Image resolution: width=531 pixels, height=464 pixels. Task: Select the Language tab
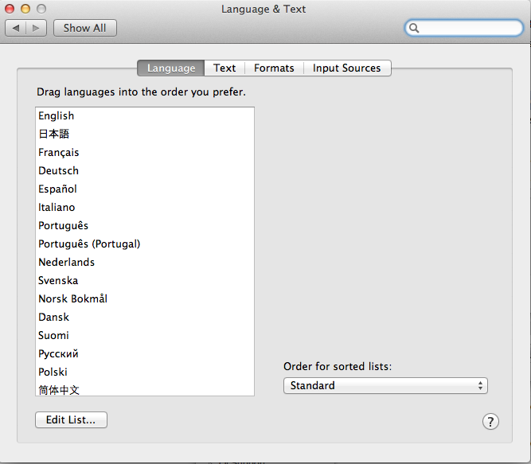[171, 68]
